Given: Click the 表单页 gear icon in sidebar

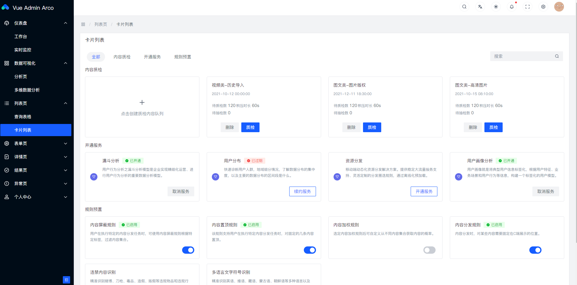Looking at the screenshot, I should [7, 143].
